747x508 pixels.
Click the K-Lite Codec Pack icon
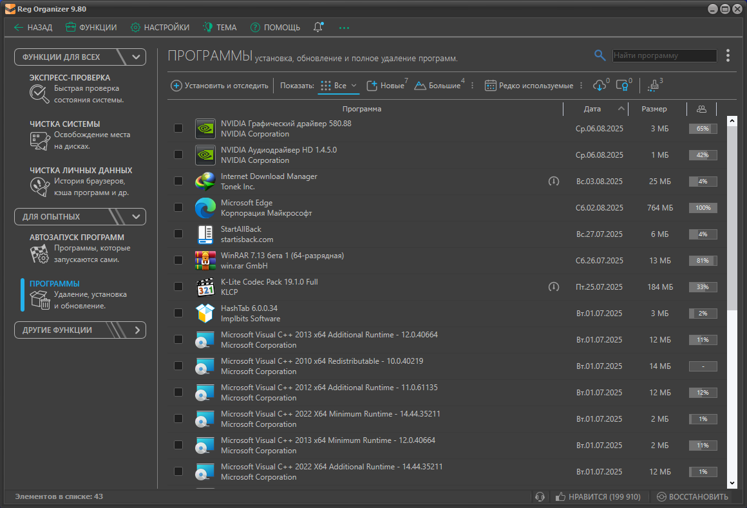pos(205,287)
